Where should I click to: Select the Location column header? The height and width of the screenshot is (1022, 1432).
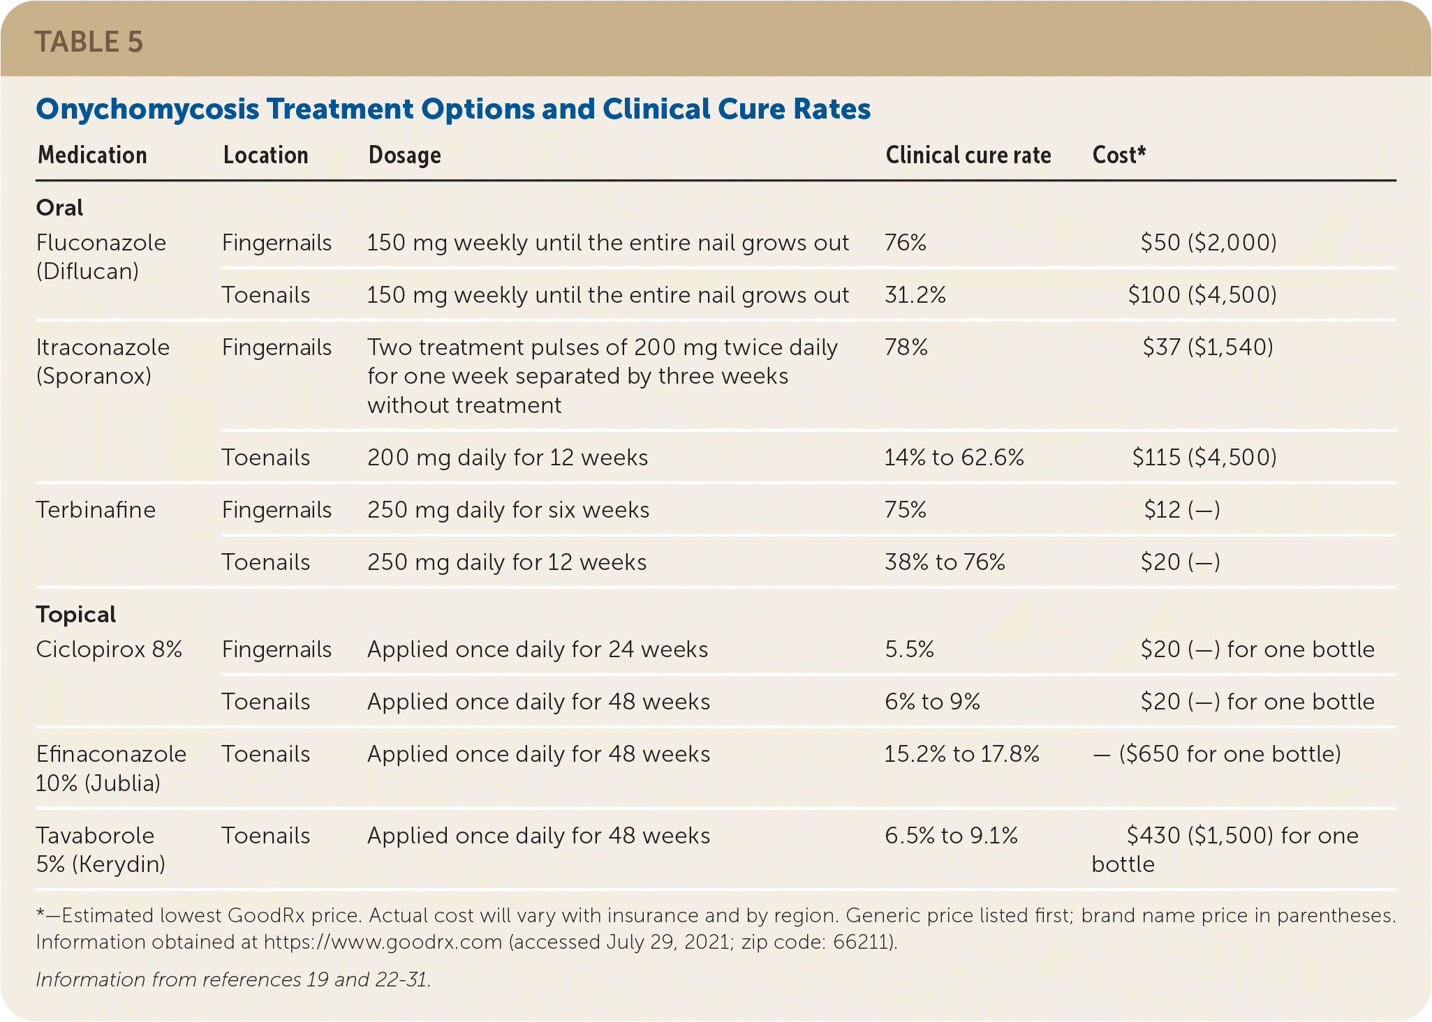click(x=265, y=155)
